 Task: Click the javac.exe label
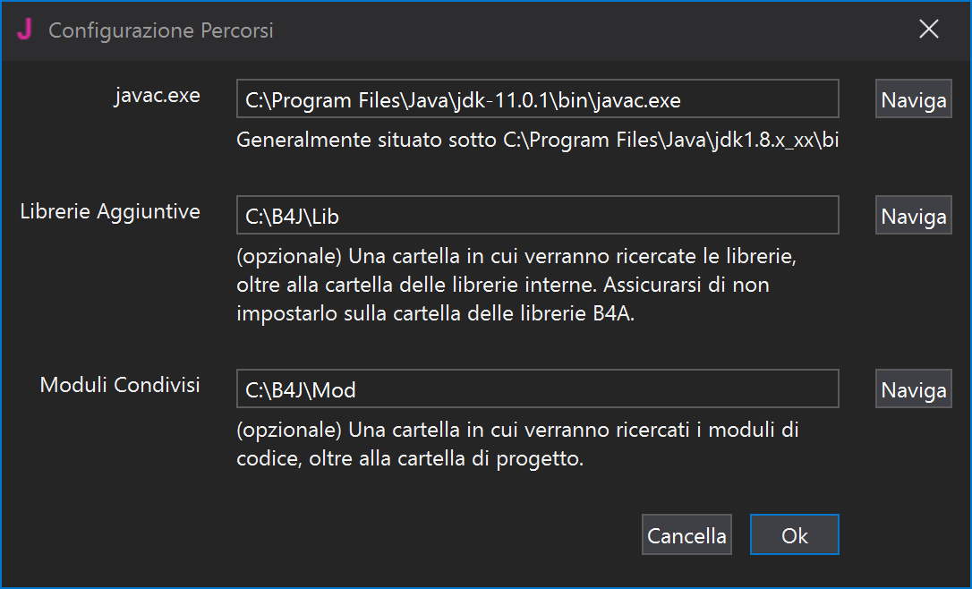coord(158,96)
